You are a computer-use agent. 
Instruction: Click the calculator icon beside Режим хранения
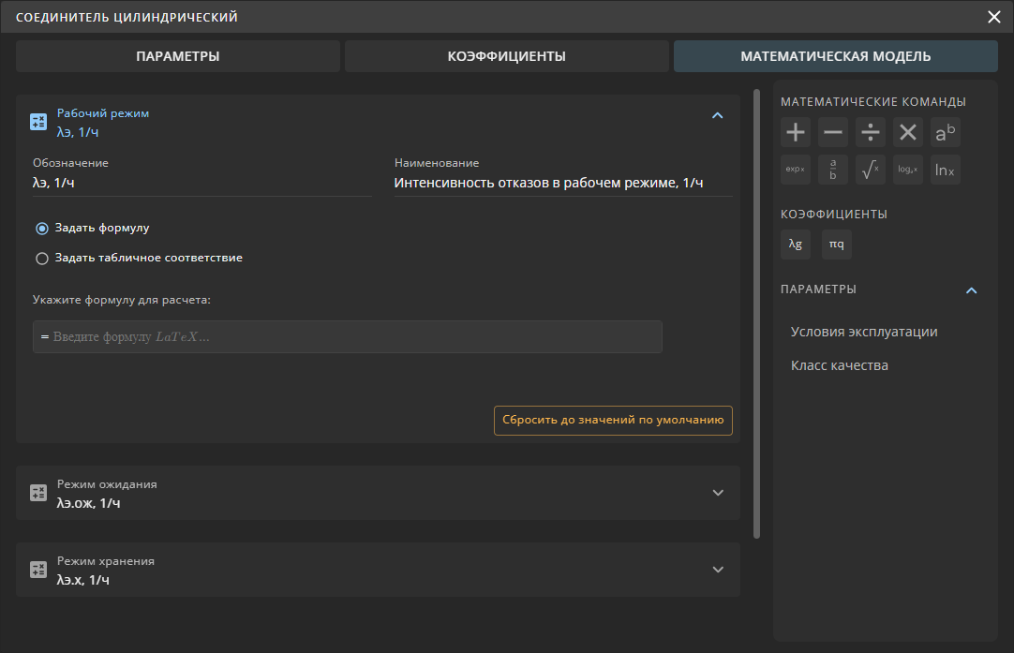tap(38, 570)
